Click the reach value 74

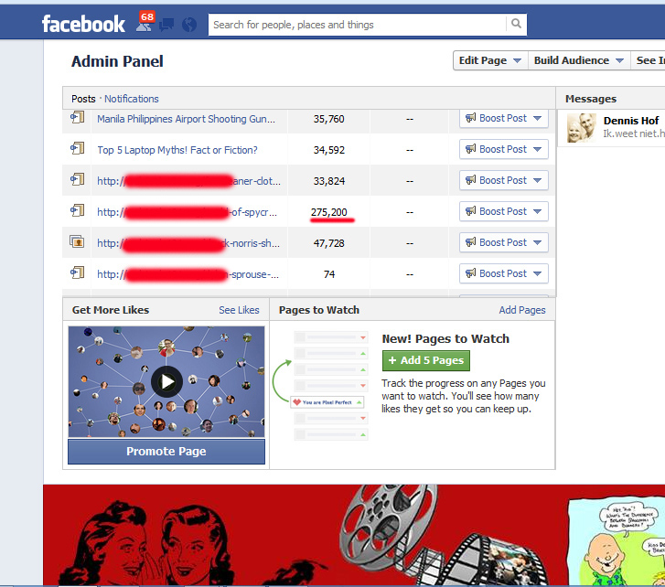pos(329,274)
